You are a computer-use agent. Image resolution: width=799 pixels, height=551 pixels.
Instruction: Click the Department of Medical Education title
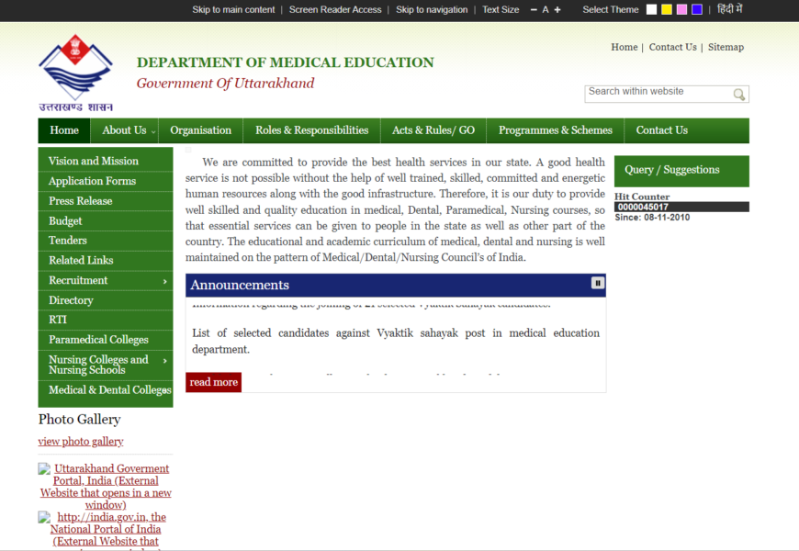[x=285, y=62]
